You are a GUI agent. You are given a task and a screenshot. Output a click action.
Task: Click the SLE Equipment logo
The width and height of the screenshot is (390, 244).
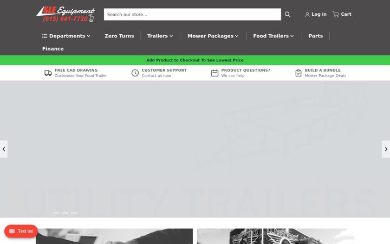pos(66,14)
